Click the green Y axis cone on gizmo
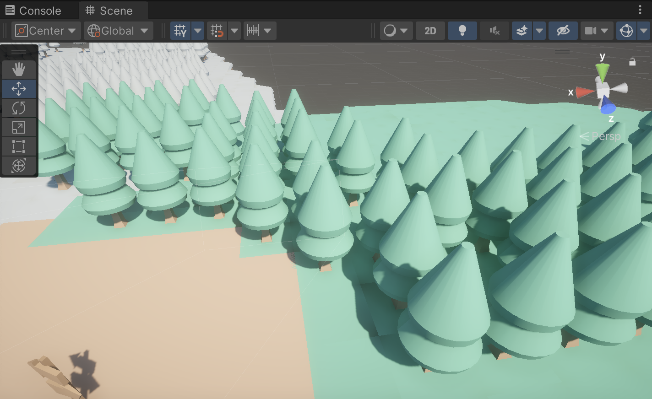 click(x=602, y=71)
